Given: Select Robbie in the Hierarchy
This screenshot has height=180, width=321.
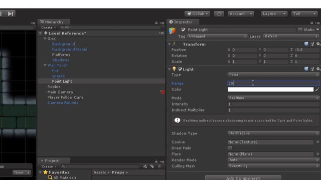Looking at the screenshot, I should coord(54,86).
